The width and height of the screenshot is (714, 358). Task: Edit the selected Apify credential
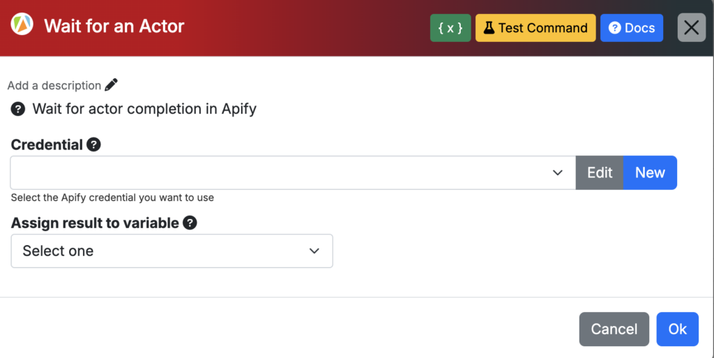click(x=600, y=172)
